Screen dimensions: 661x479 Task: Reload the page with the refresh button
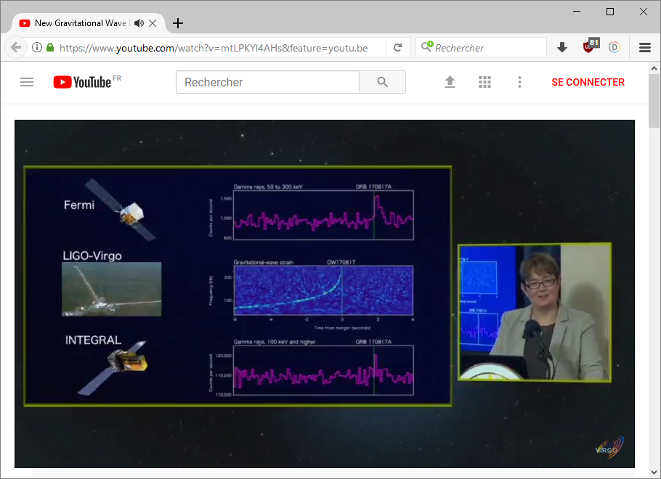(397, 48)
